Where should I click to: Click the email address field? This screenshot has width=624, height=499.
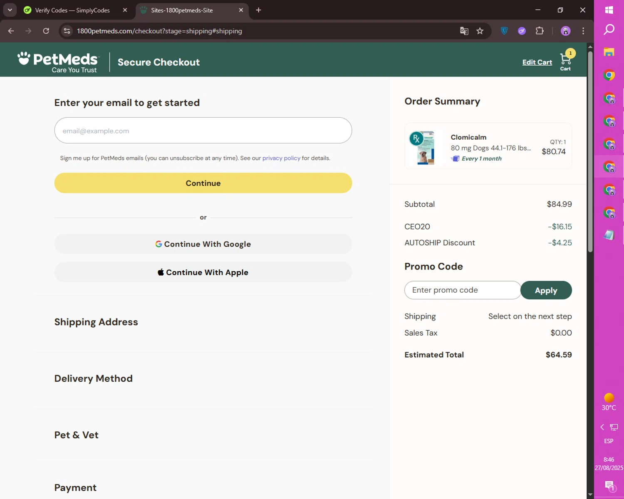tap(203, 131)
